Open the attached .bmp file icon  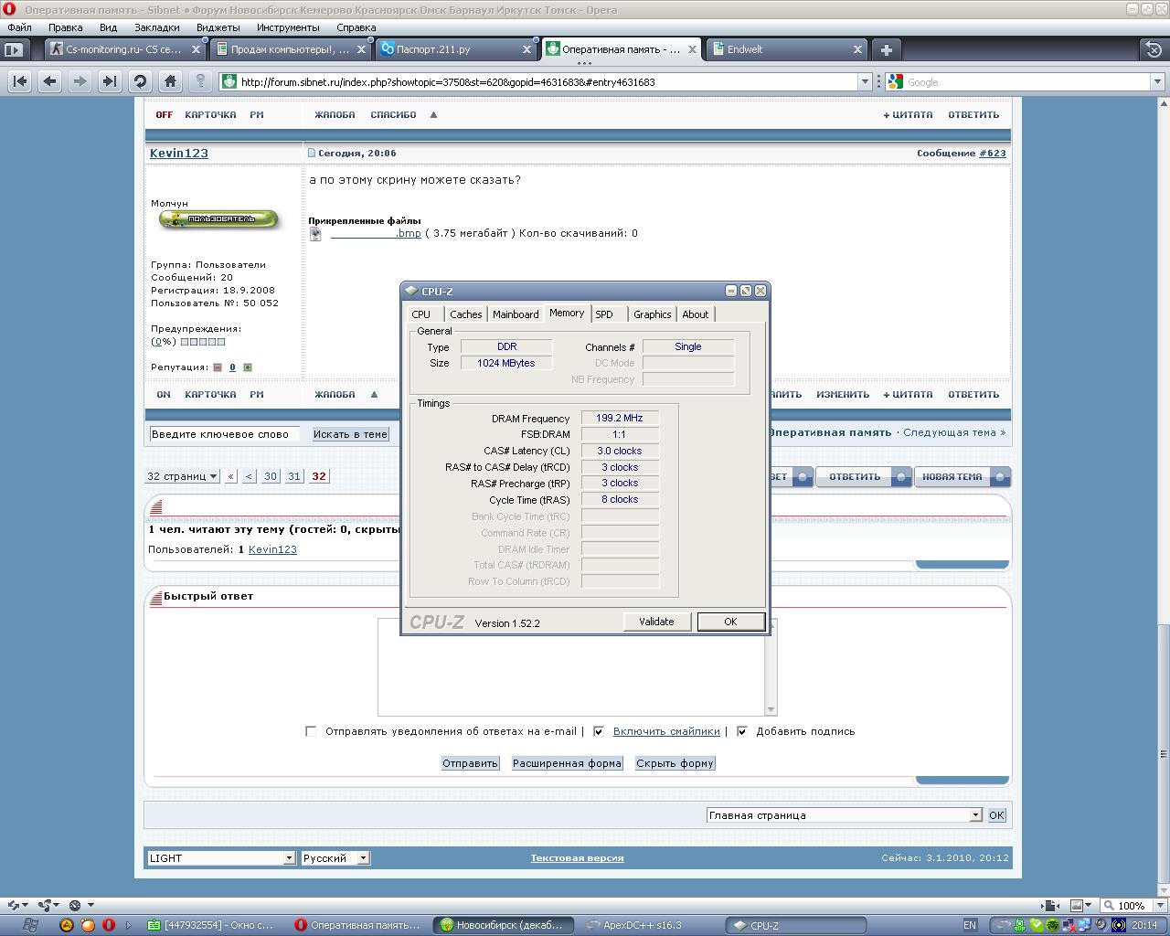pyautogui.click(x=315, y=234)
